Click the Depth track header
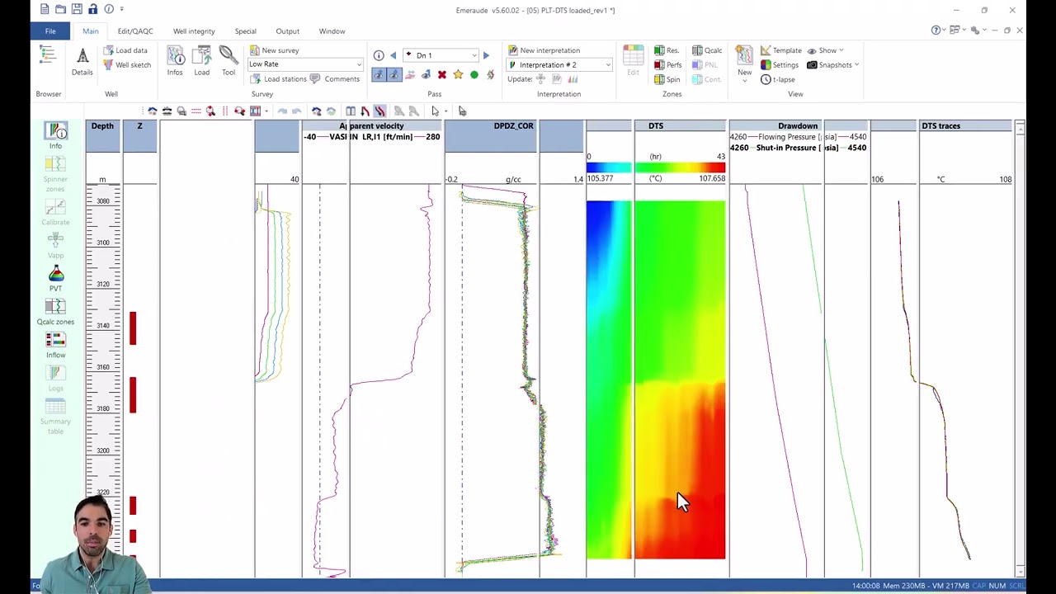 (102, 125)
